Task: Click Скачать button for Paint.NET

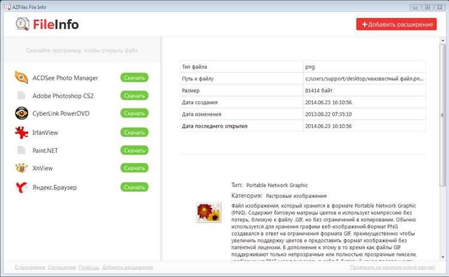Action: [x=134, y=150]
